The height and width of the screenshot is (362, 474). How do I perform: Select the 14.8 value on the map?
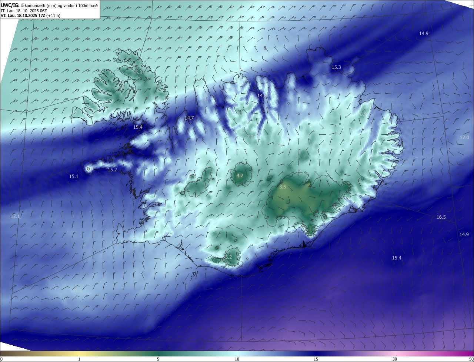262,95
